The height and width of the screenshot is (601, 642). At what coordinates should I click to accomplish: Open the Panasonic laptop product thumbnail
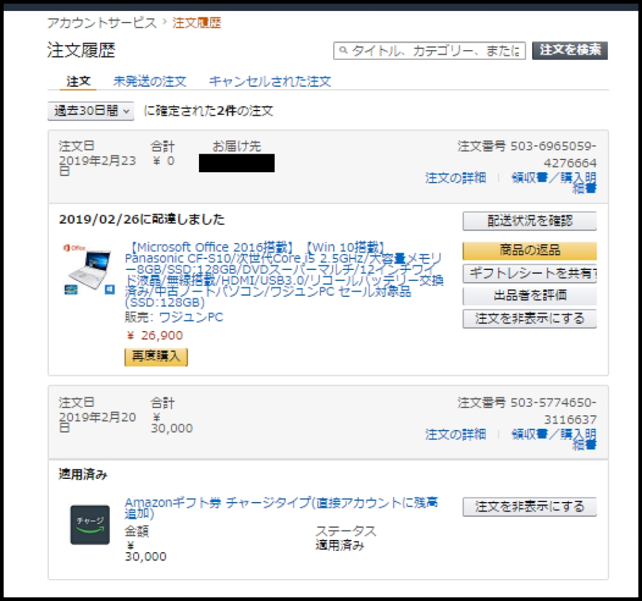click(x=89, y=270)
